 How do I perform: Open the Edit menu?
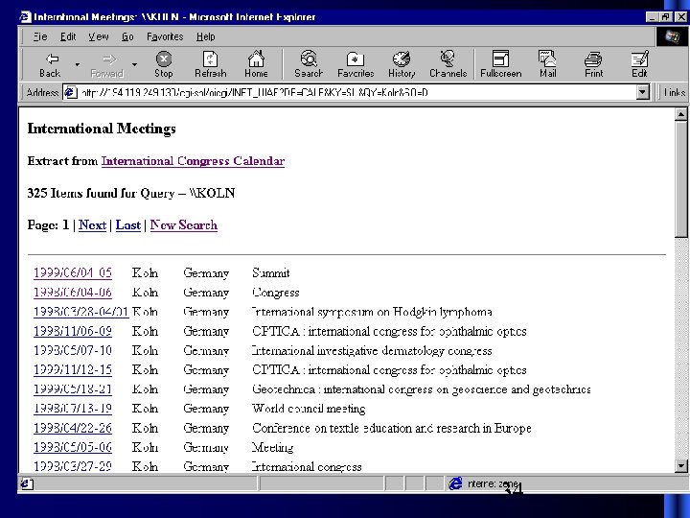68,36
